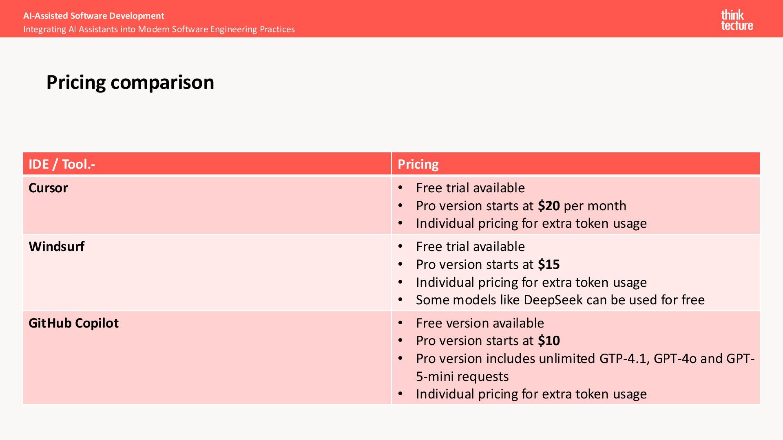Screen dimensions: 783x440
Task: Click the 'Integrating AI Assistants' subtitle line
Action: [159, 29]
